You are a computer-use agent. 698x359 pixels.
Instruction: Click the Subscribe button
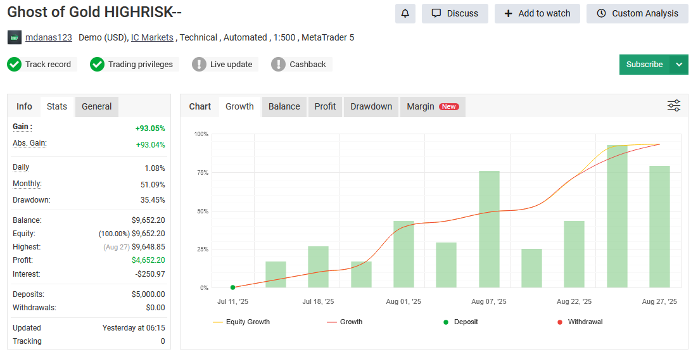[645, 65]
